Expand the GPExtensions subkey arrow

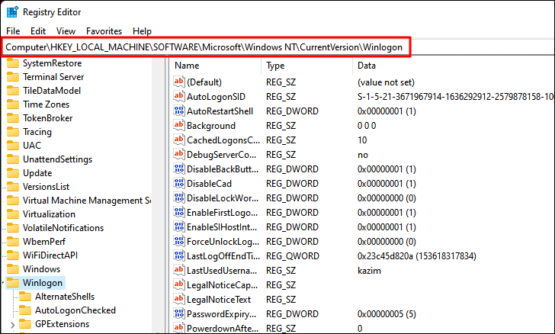(x=13, y=324)
